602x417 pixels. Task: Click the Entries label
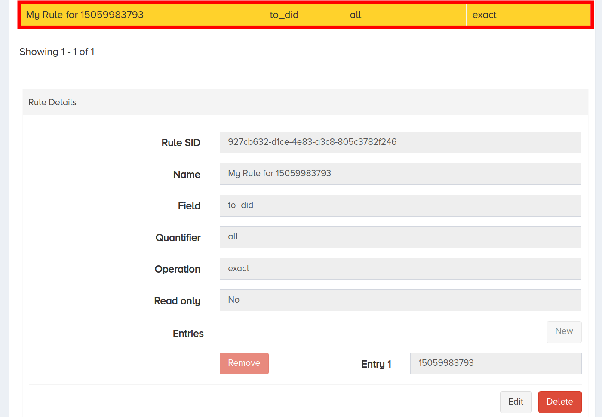pos(188,334)
